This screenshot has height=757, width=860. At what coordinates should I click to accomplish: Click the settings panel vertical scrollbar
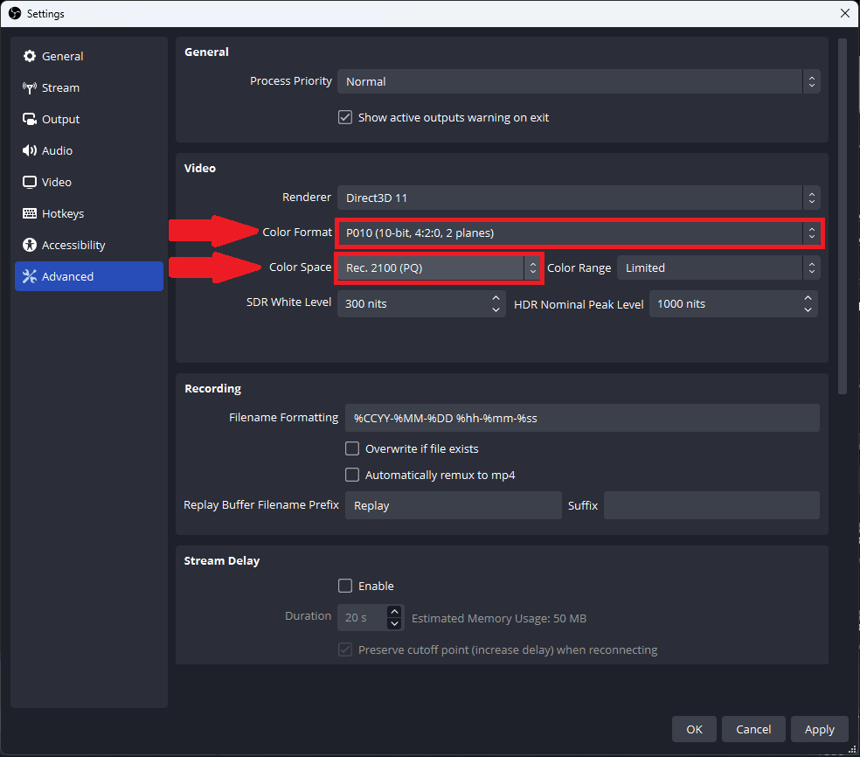tap(843, 216)
